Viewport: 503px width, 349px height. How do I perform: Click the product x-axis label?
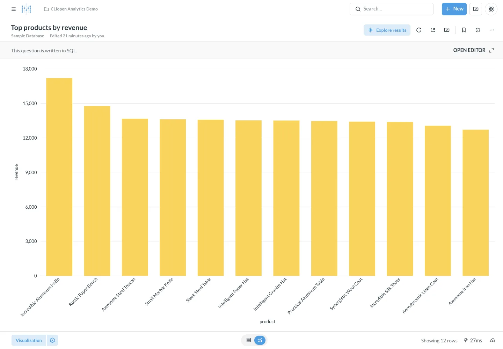tap(267, 321)
